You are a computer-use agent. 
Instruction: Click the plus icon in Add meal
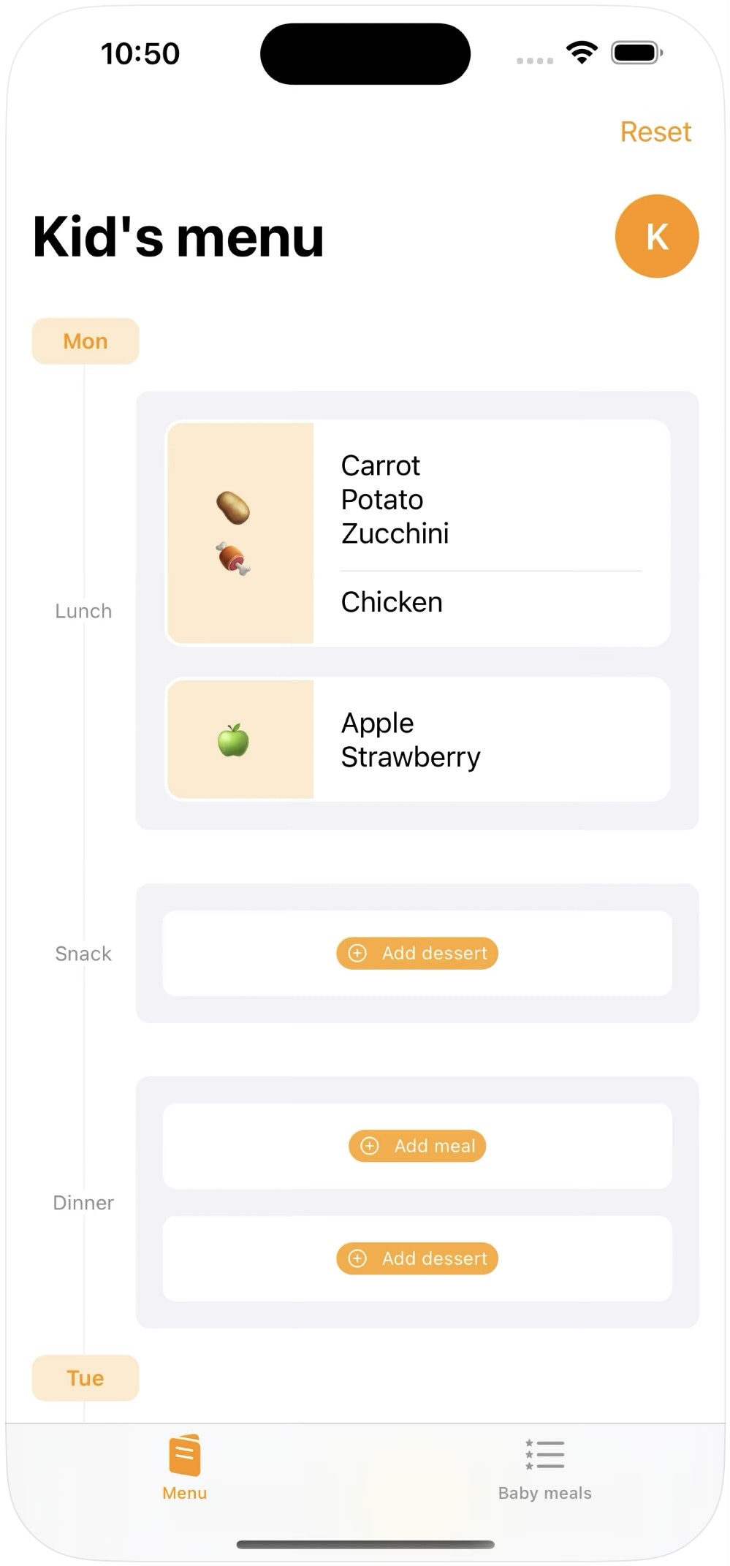(x=370, y=1146)
